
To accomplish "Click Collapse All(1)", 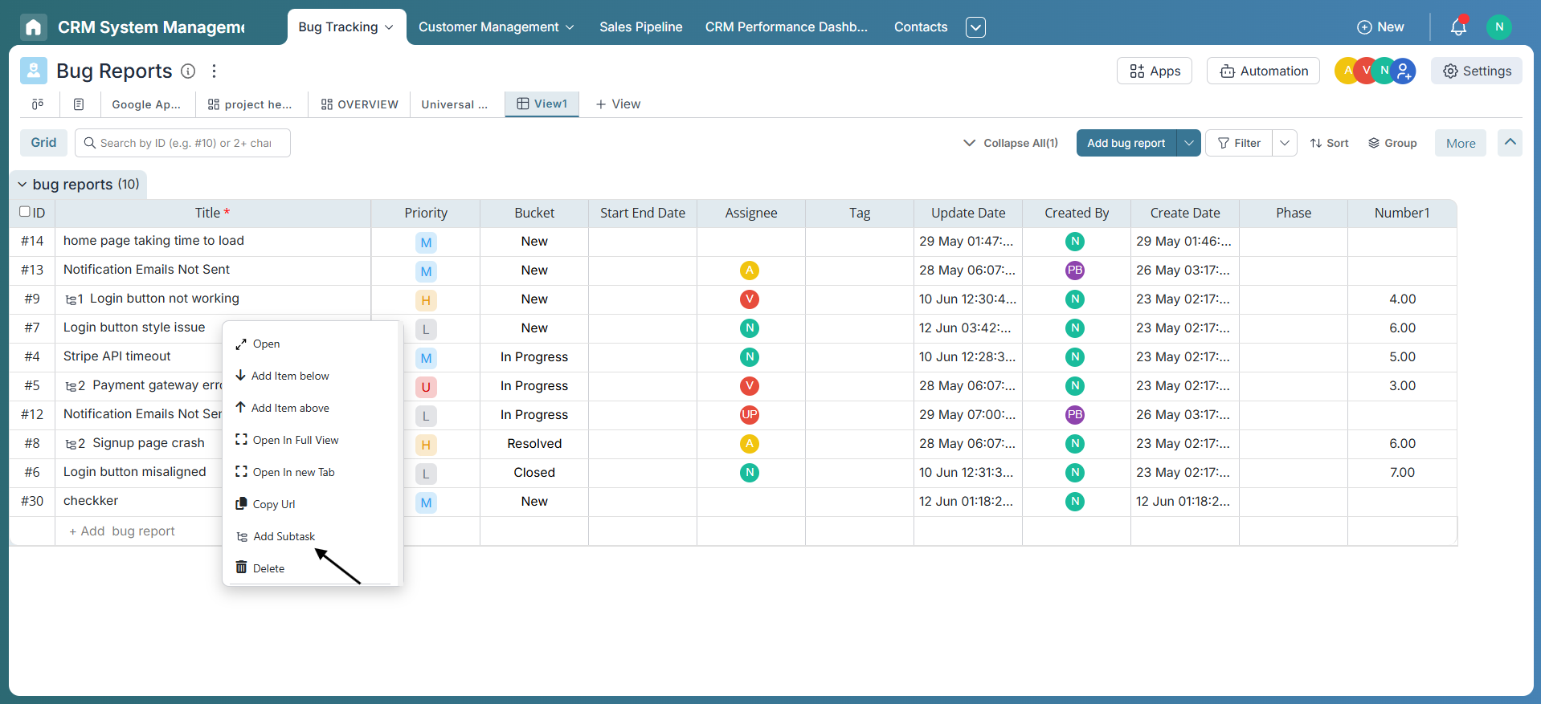I will [x=1011, y=143].
